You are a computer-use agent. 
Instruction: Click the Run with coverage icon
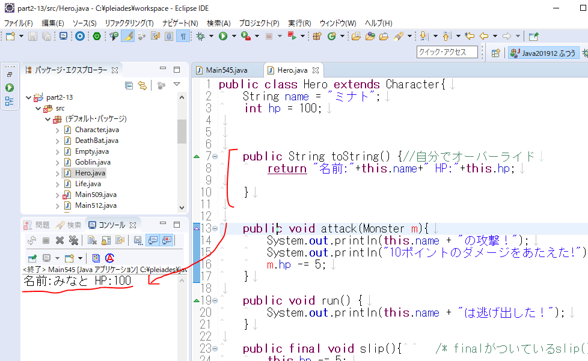246,36
